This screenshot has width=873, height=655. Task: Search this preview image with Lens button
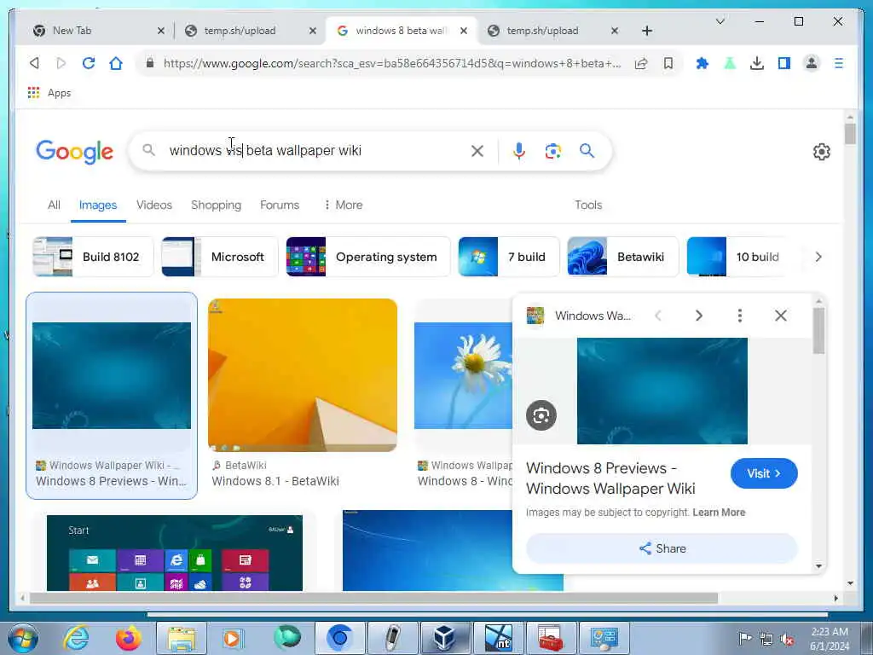click(541, 415)
